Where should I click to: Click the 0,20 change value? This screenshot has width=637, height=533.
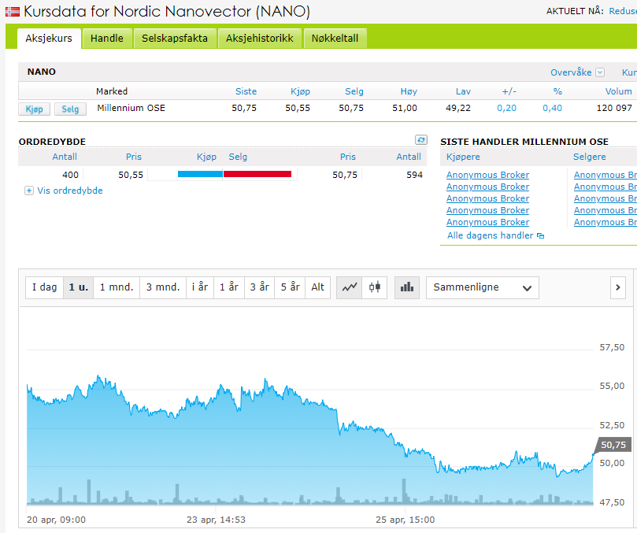pyautogui.click(x=506, y=108)
